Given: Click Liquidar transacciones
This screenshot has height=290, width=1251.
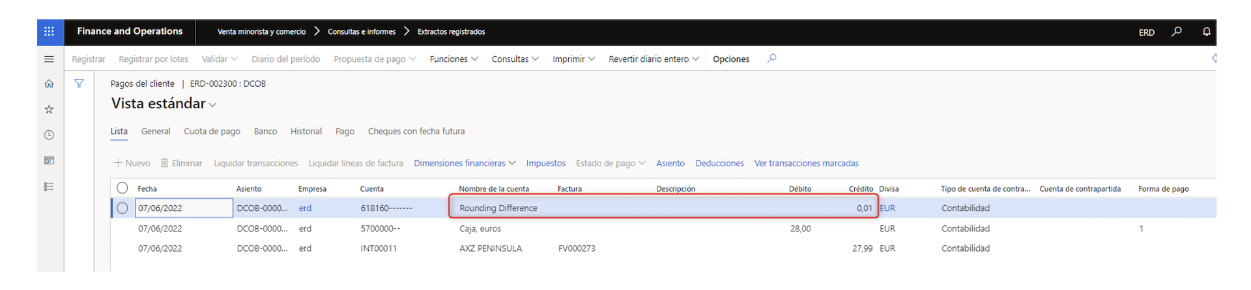Looking at the screenshot, I should (x=256, y=163).
